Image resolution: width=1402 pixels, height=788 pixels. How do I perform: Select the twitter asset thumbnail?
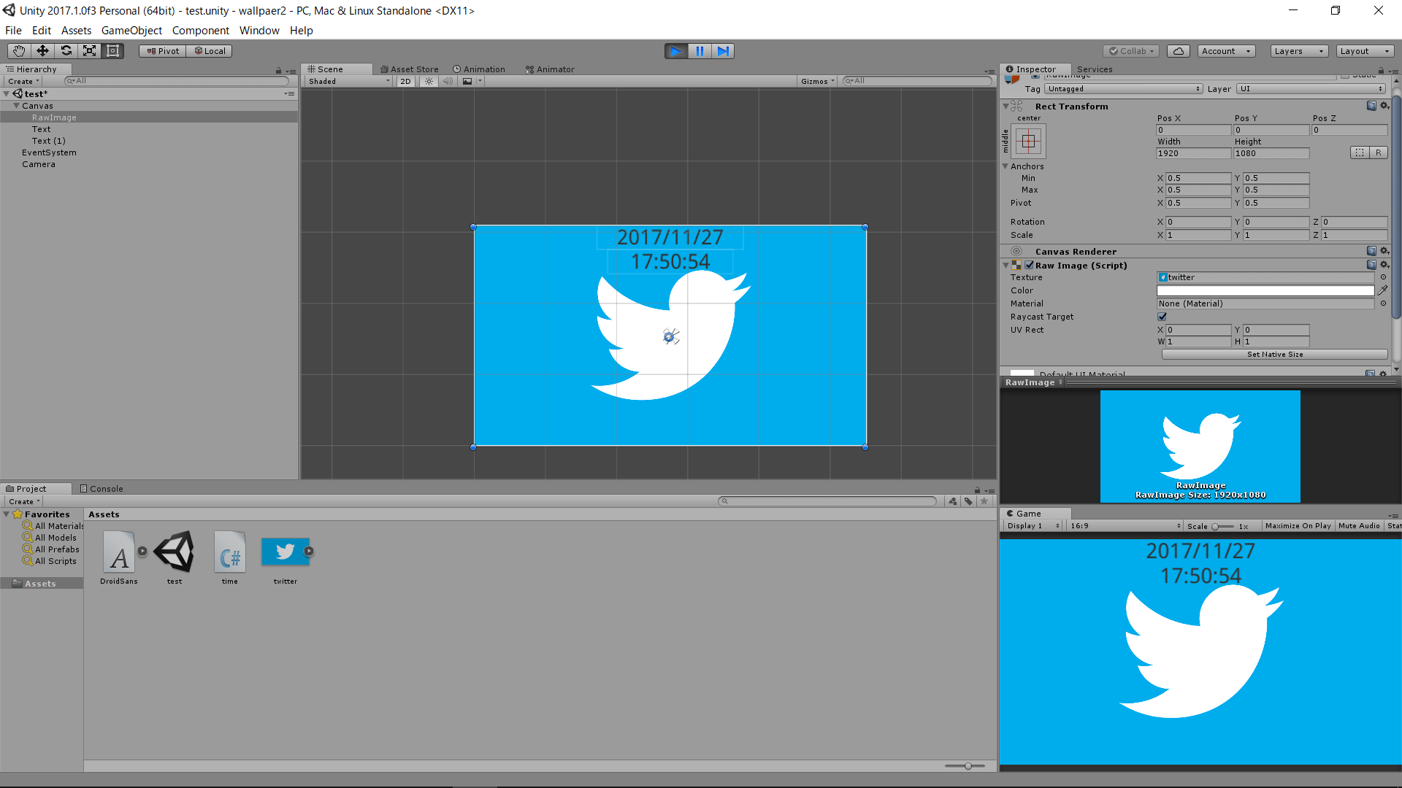point(285,552)
